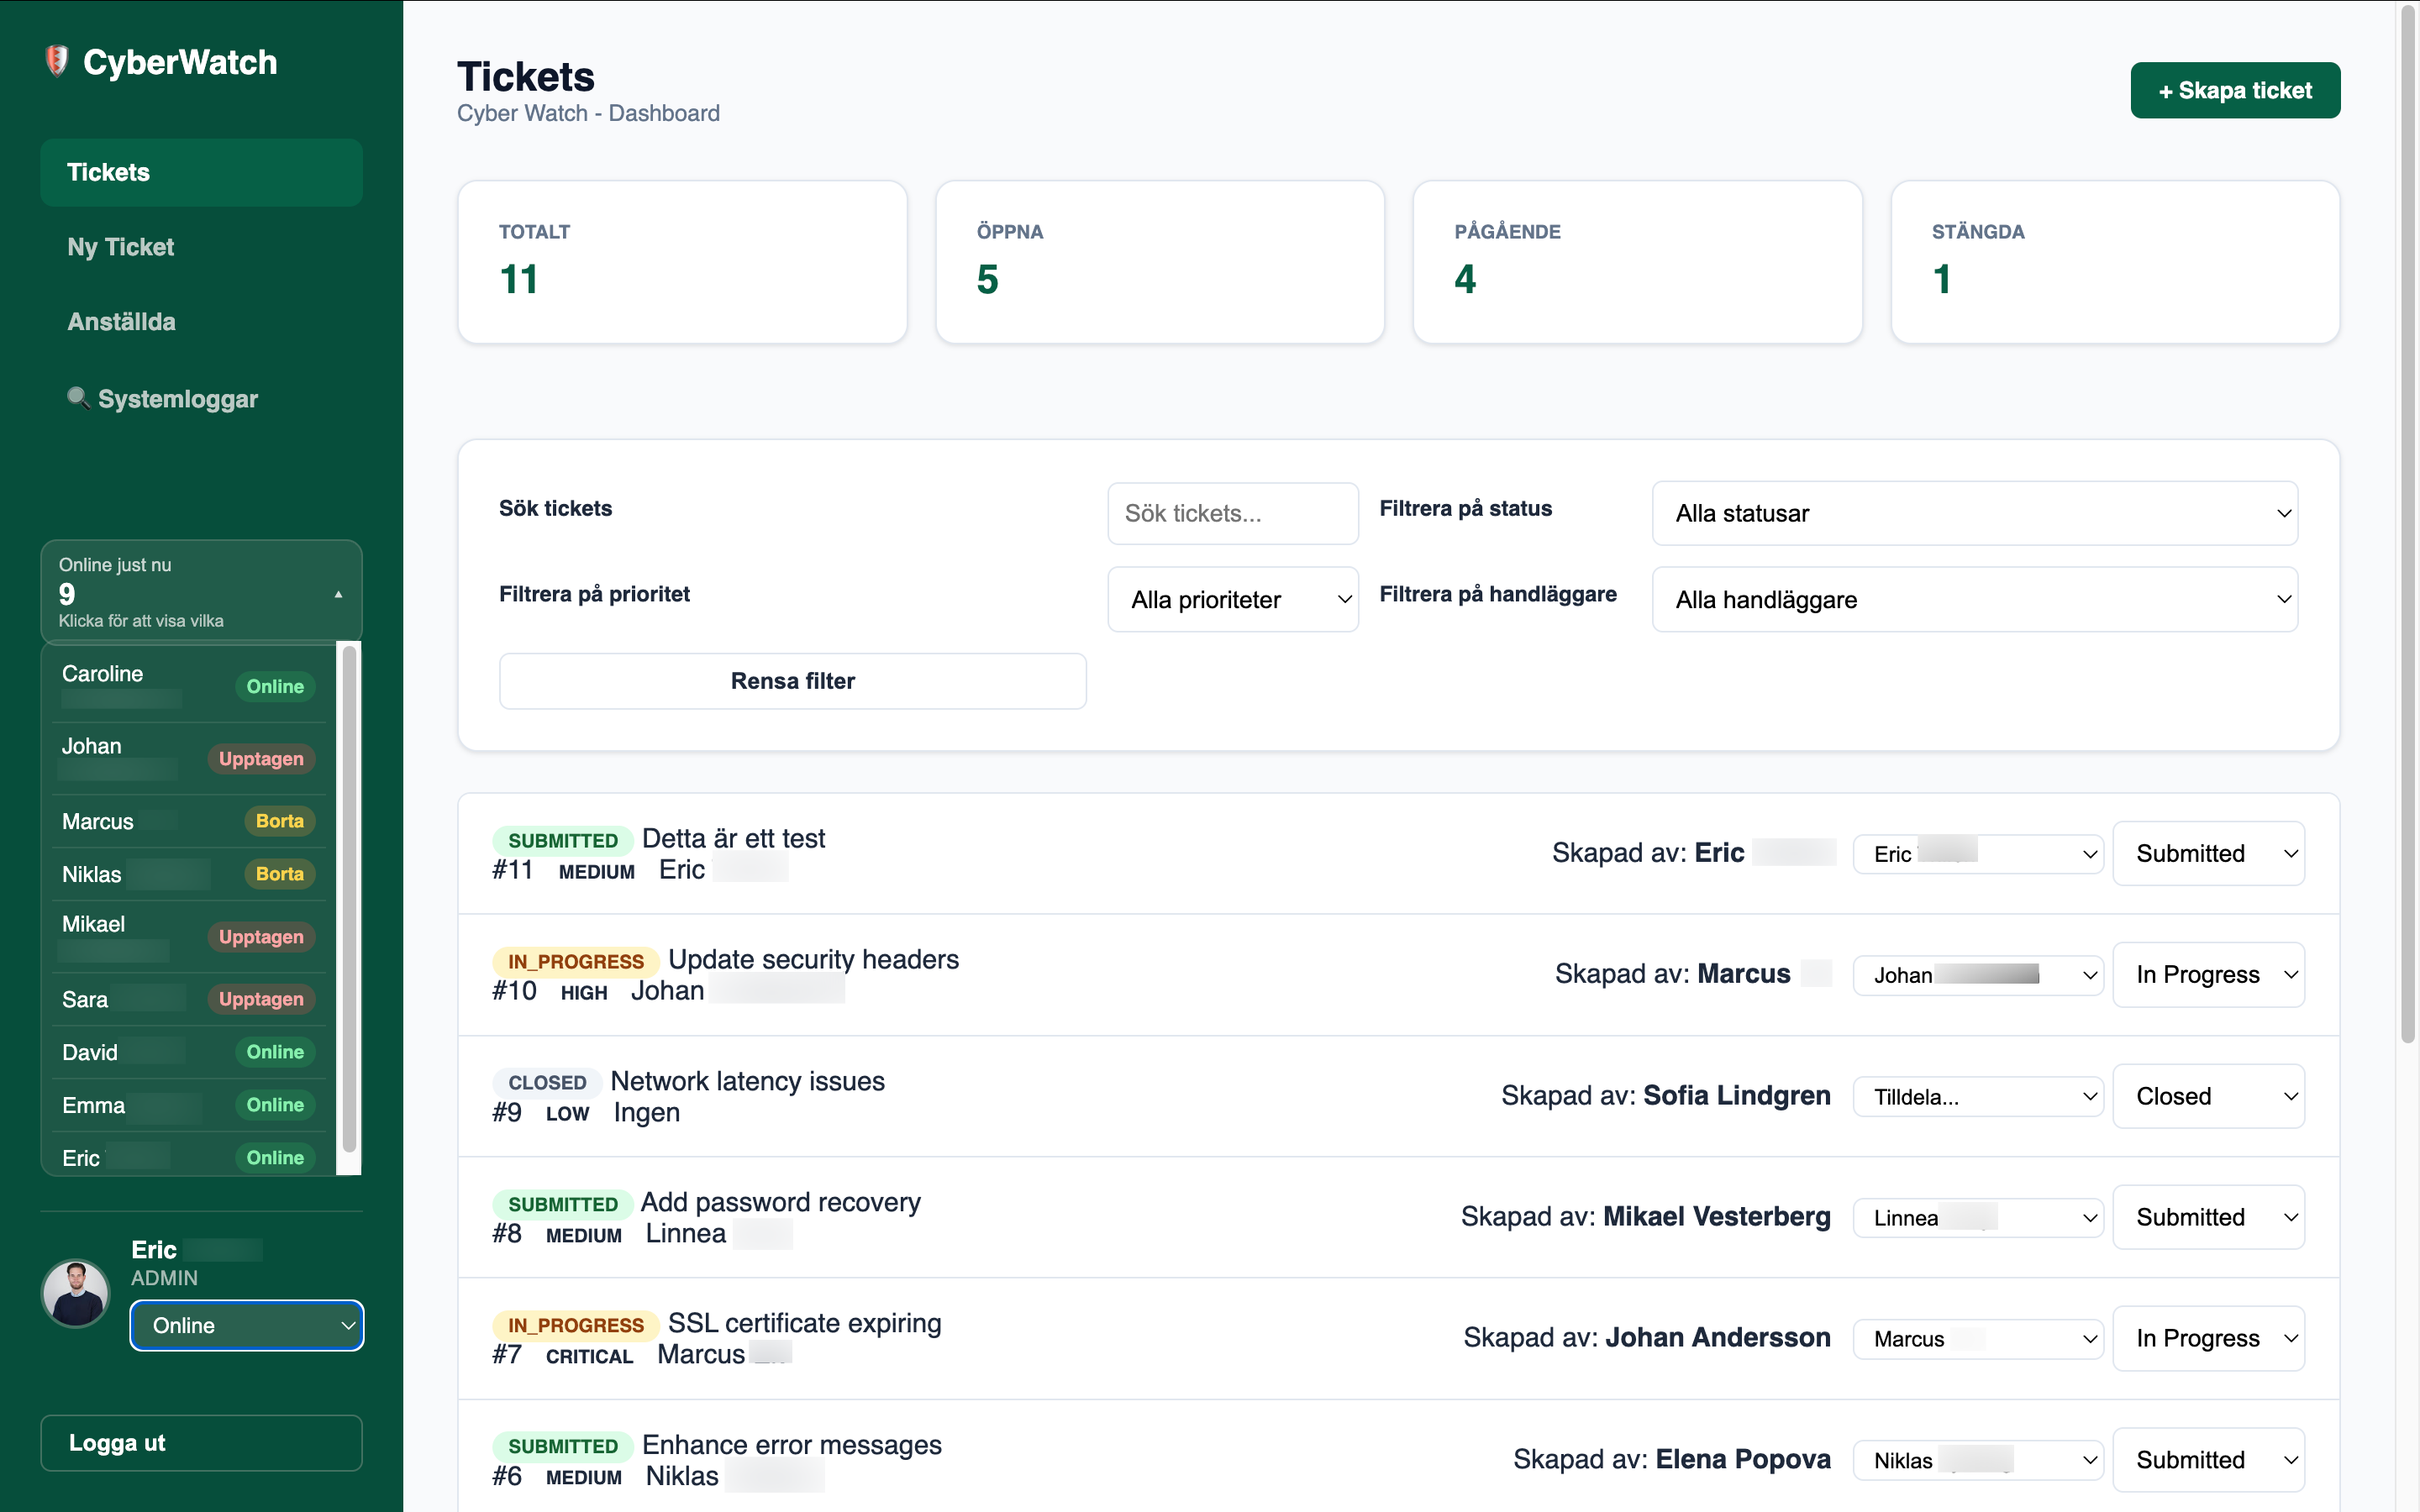
Task: Click the online users list scrollbar
Action: (x=349, y=898)
